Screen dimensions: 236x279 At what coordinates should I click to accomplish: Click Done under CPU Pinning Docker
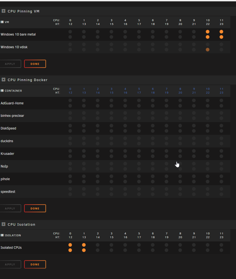pos(35,208)
